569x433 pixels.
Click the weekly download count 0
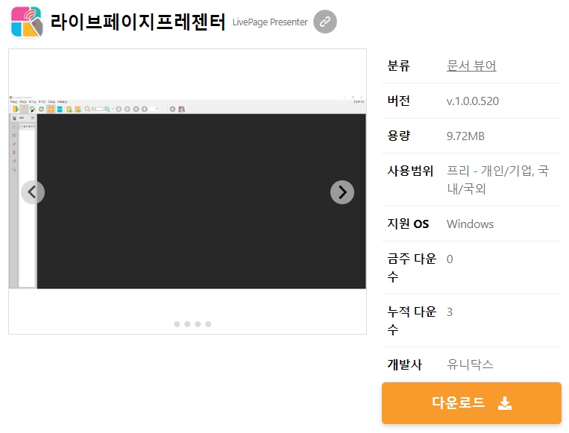click(x=450, y=259)
